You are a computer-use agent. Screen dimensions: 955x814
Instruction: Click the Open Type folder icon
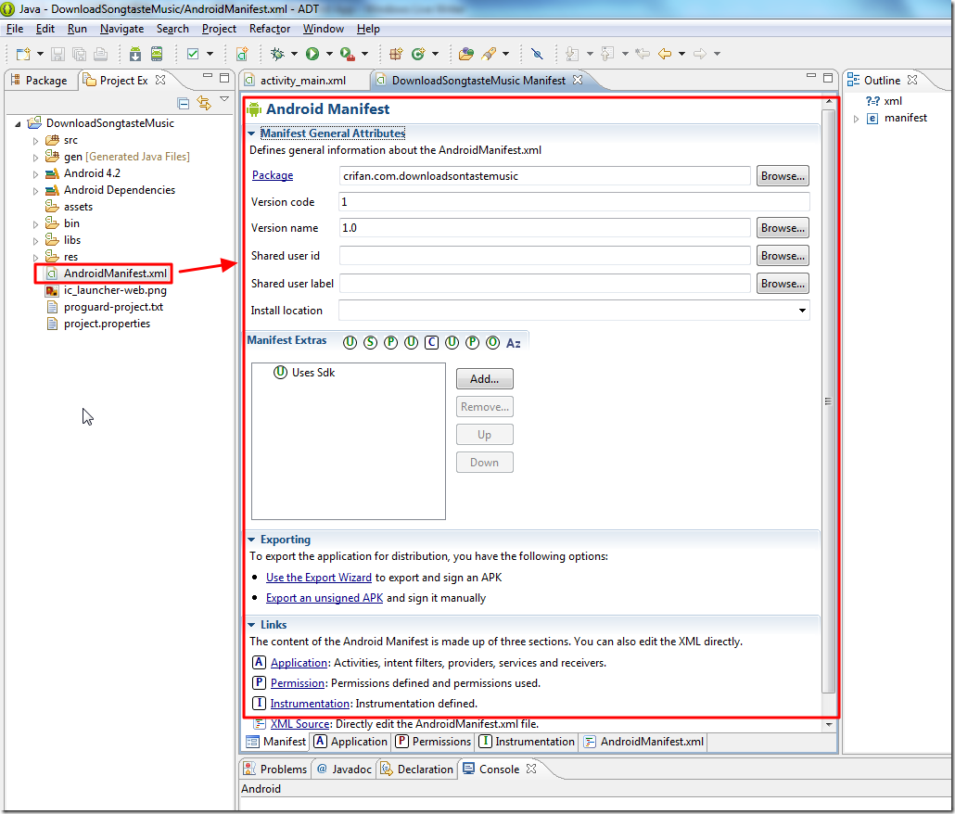point(466,54)
